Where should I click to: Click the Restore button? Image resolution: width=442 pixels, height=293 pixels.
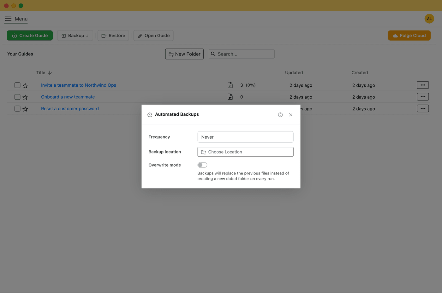(x=113, y=36)
